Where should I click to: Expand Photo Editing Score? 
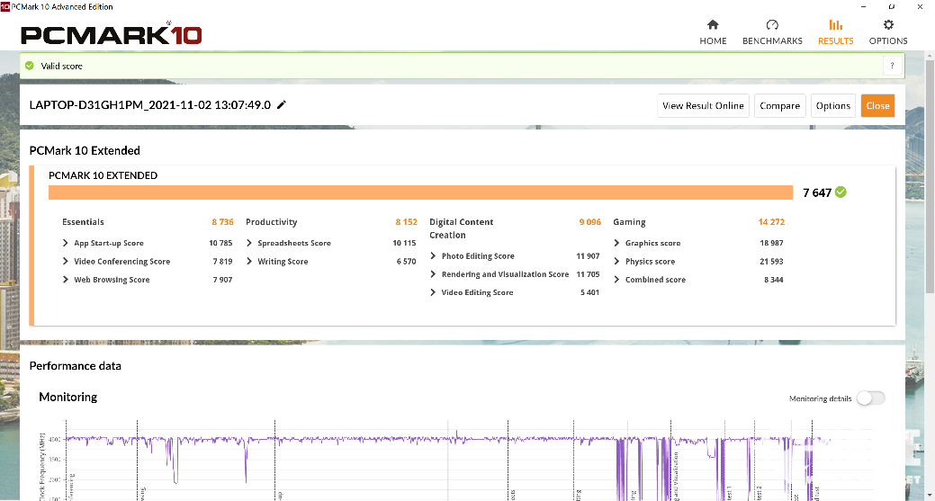click(x=433, y=255)
